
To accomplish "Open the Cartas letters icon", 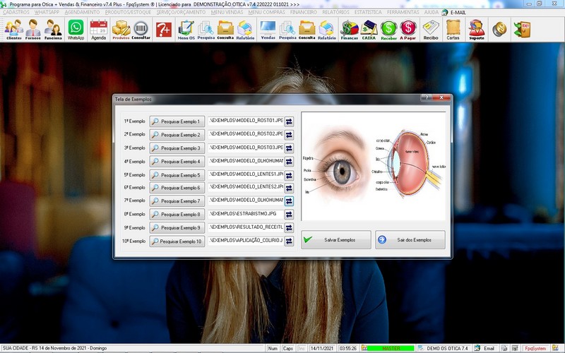I will pyautogui.click(x=453, y=29).
